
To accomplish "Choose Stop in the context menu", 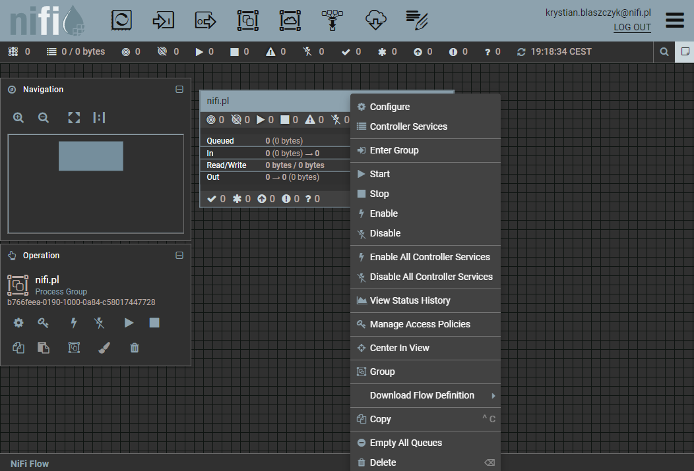I will (x=426, y=194).
